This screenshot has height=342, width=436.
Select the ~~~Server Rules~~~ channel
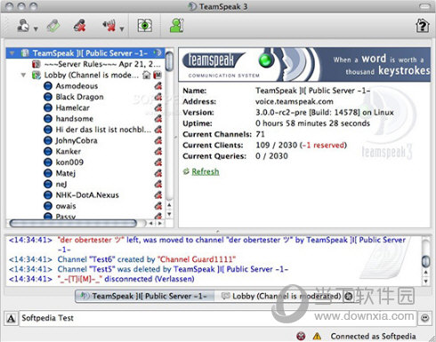click(102, 64)
